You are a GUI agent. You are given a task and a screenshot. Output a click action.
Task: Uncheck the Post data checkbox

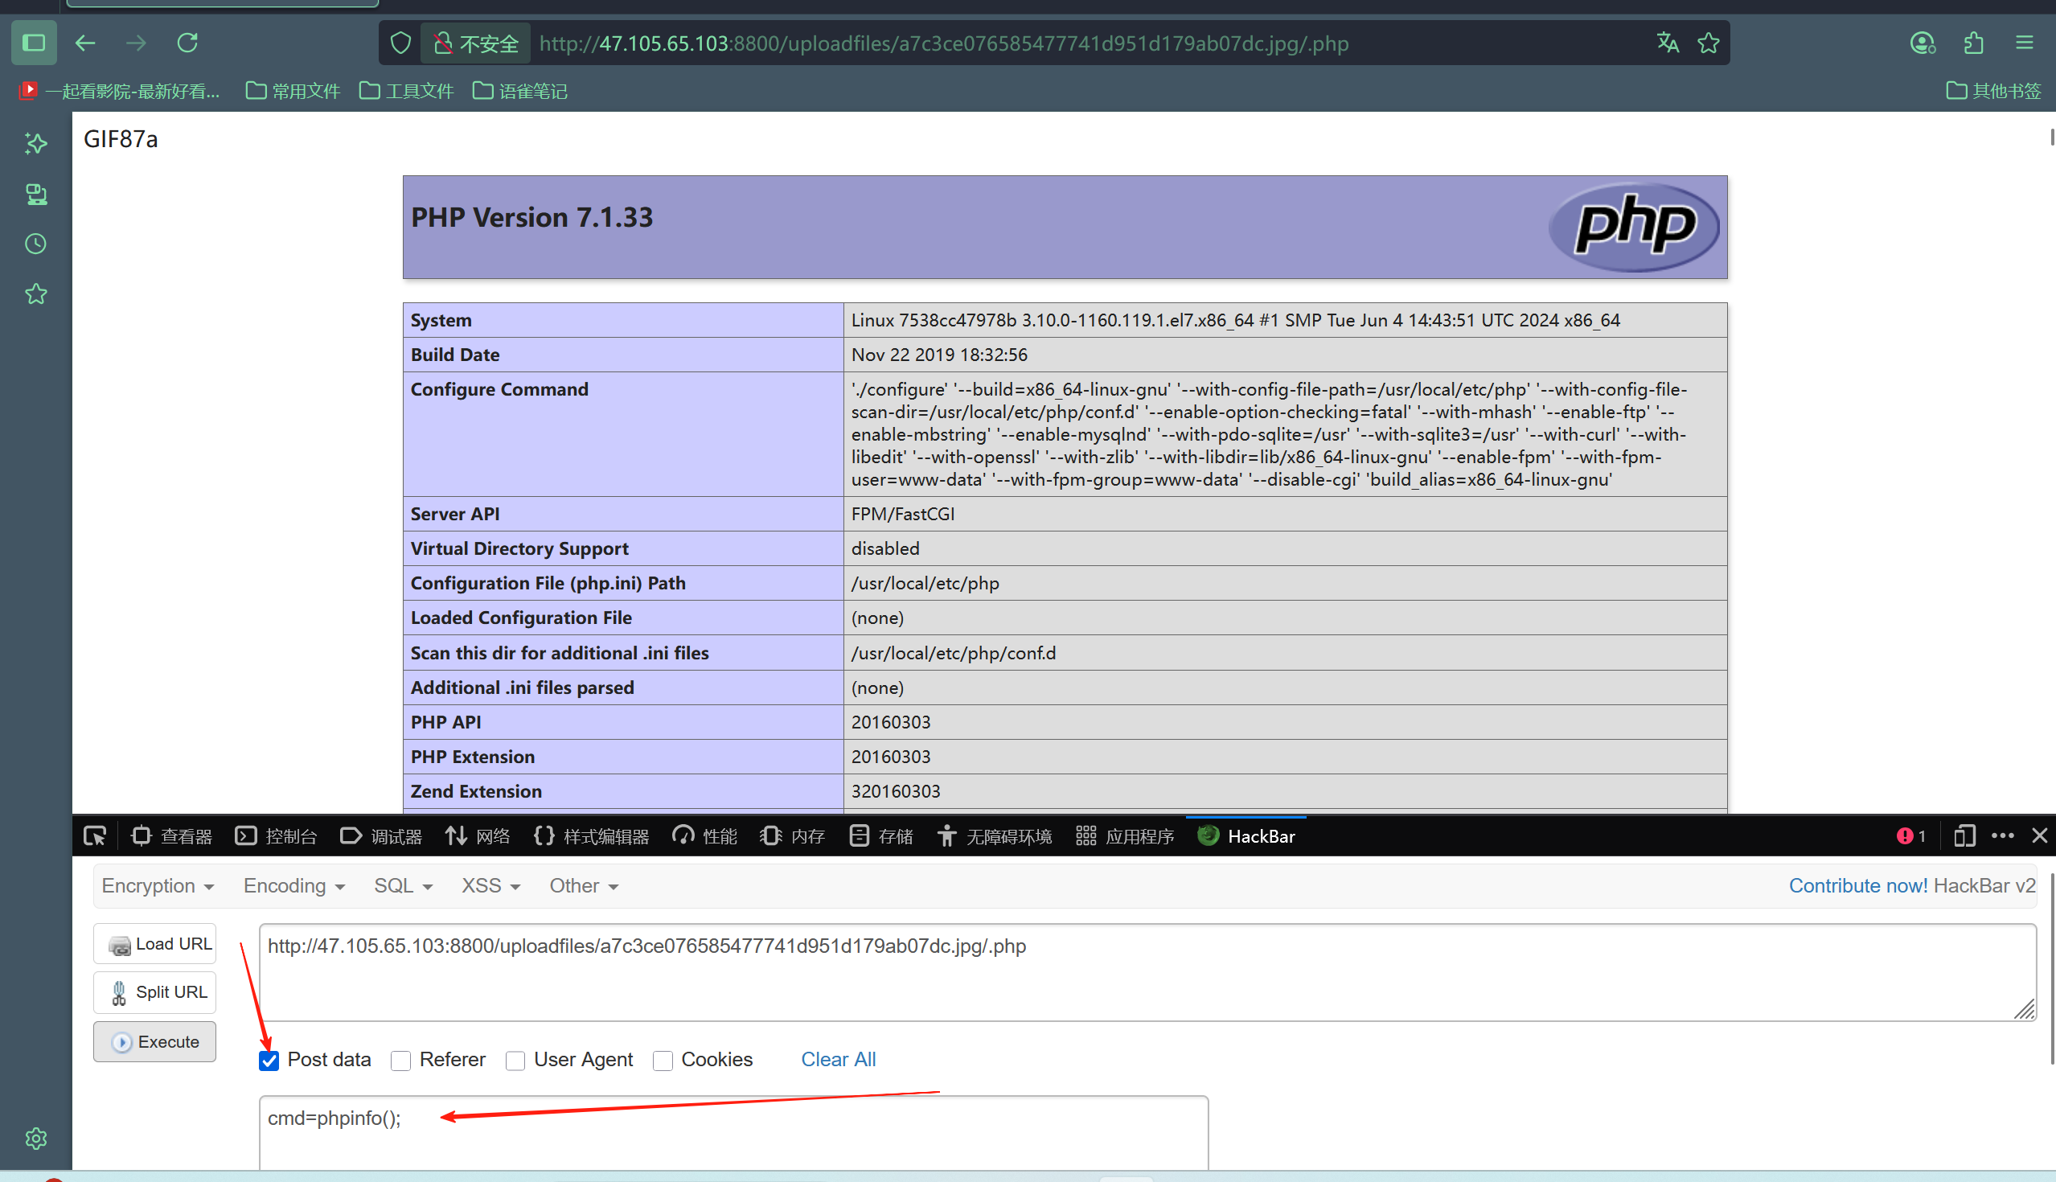point(269,1061)
